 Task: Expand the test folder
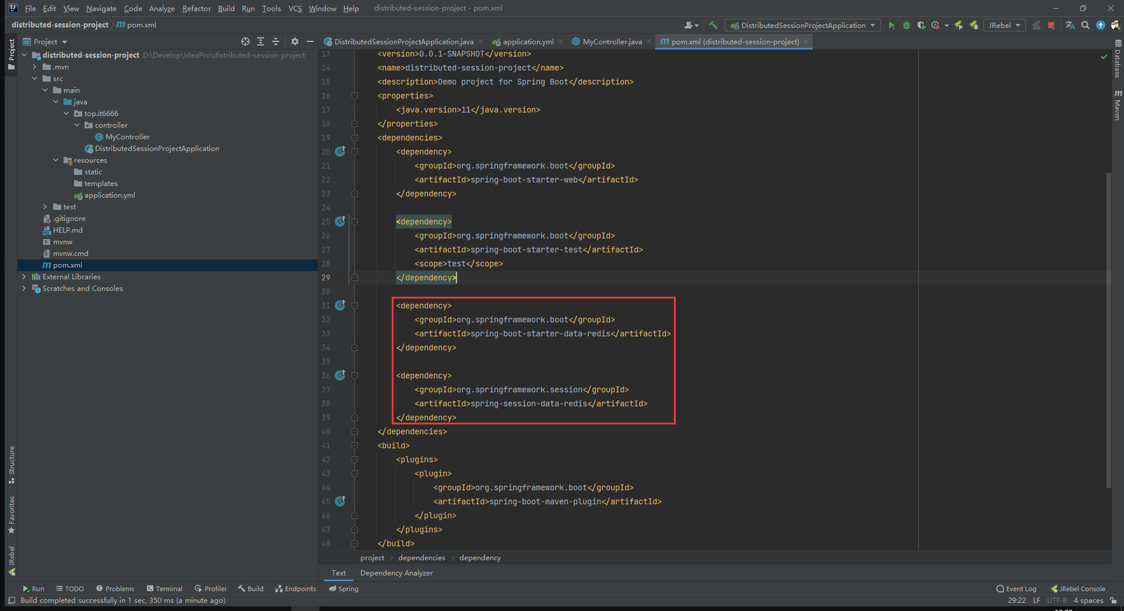point(45,206)
